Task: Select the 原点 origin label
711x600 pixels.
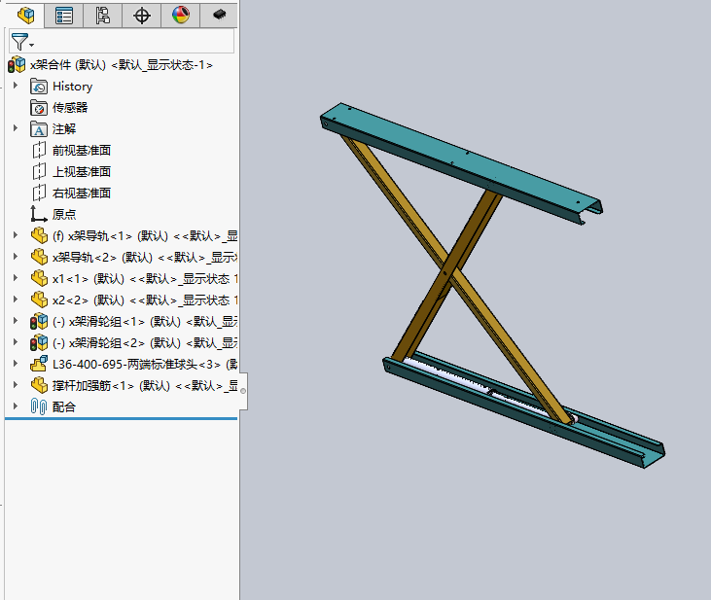Action: [64, 215]
